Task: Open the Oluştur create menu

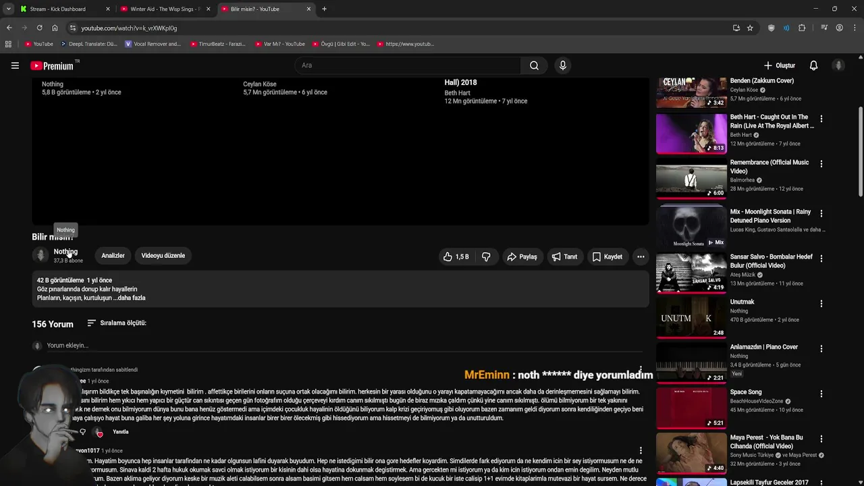Action: point(780,65)
